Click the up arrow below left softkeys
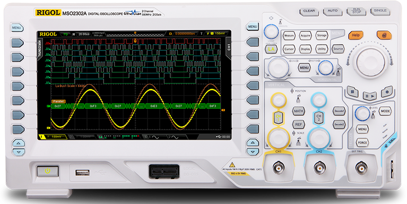Image resolution: width=407 pixels, height=204 pixels. (x=19, y=143)
